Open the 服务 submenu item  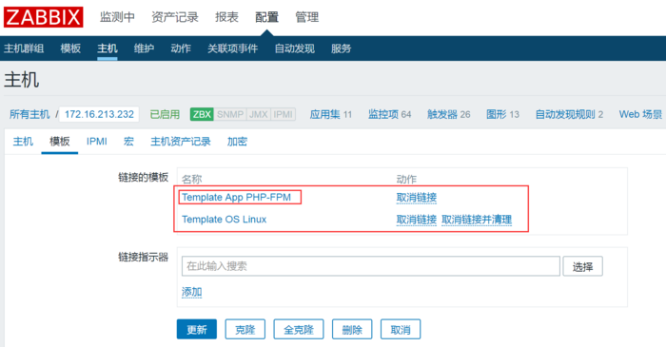[341, 48]
